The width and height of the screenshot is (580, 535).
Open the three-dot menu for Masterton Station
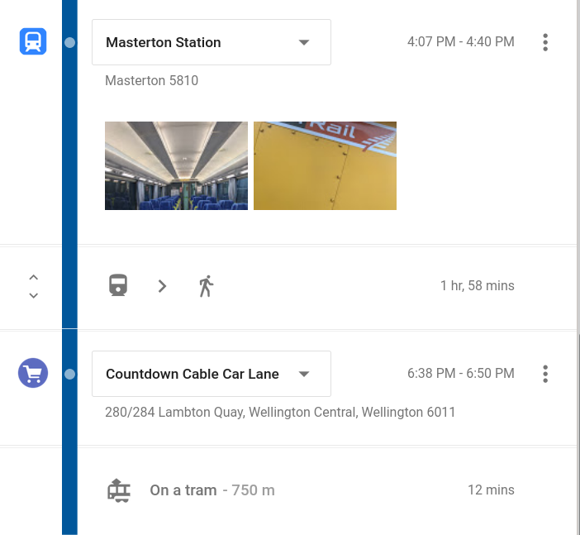(x=545, y=42)
